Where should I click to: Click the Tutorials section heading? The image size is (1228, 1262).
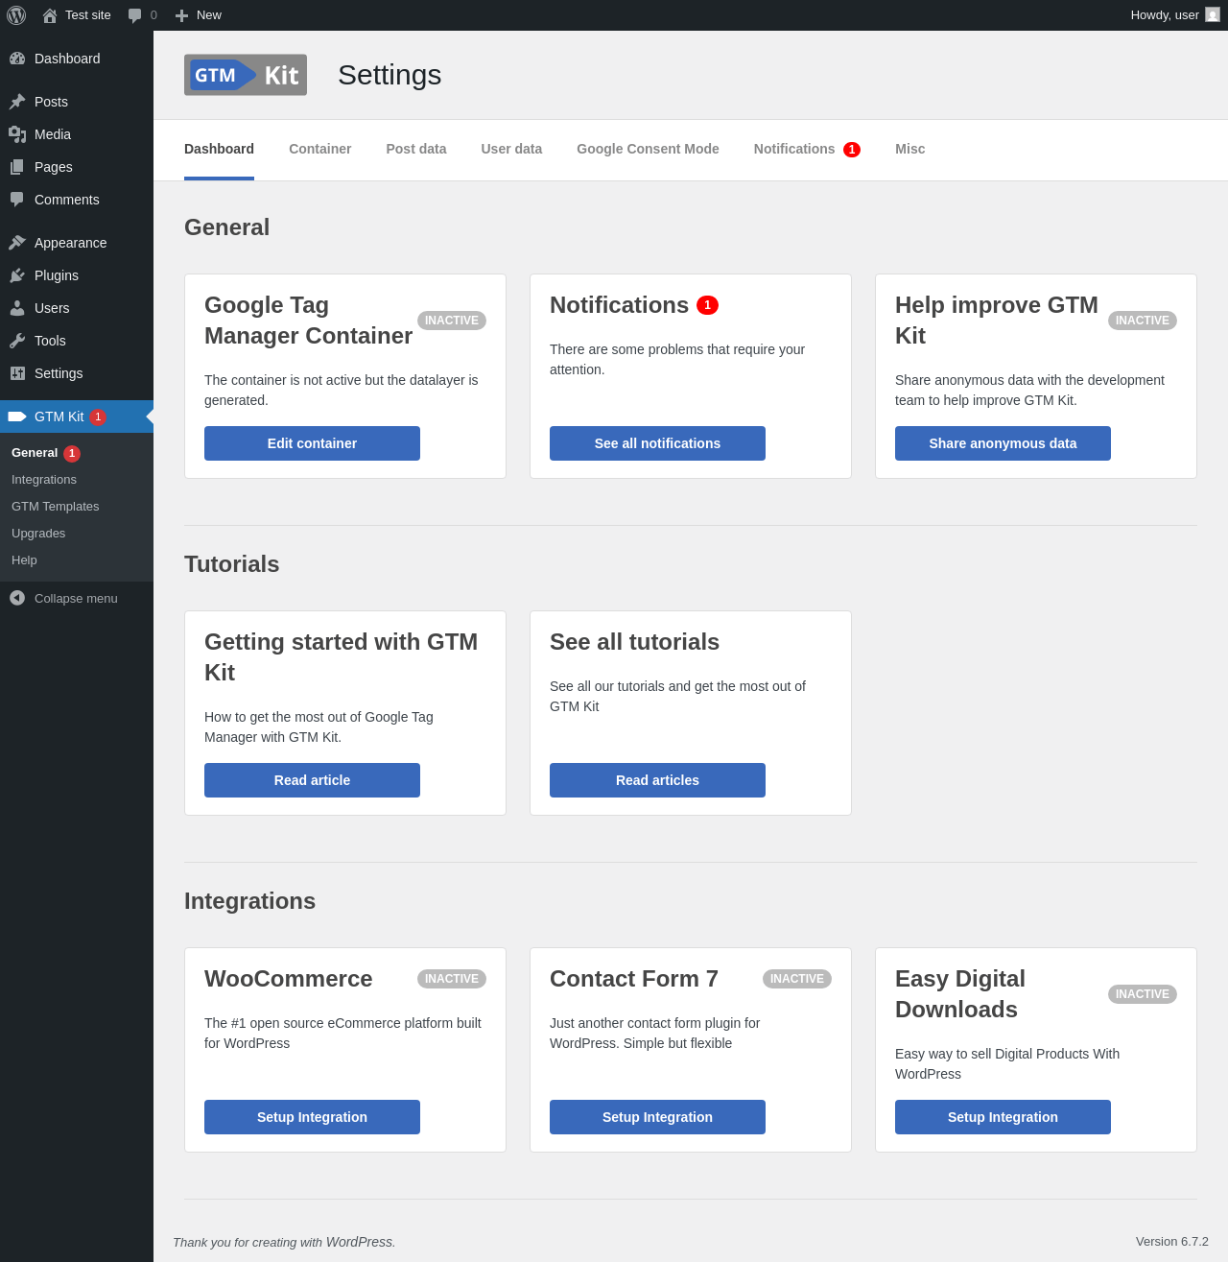point(232,564)
